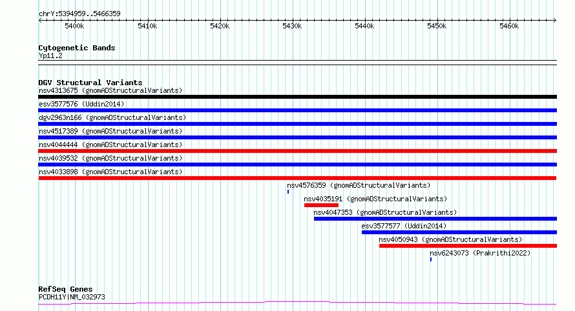Click the chrY:5394959..5466359 region label

[x=79, y=14]
